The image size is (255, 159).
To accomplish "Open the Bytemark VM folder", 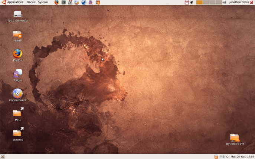I will 235,138.
